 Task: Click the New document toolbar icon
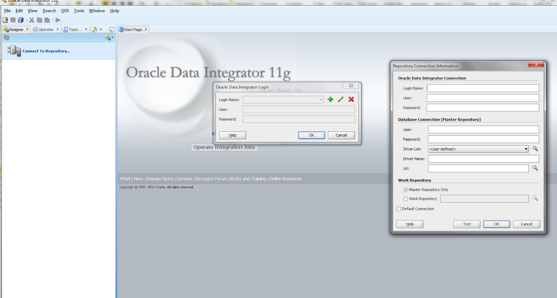5,20
